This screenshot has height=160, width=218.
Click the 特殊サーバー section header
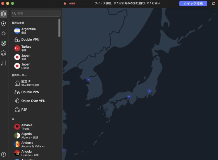point(19,75)
